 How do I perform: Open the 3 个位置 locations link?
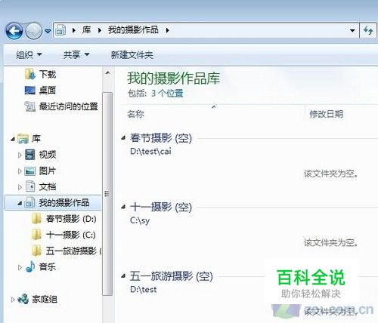[x=167, y=94]
